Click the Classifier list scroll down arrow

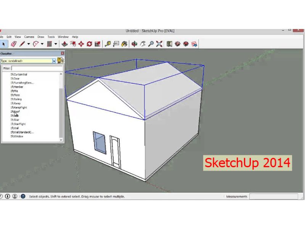pos(61,140)
